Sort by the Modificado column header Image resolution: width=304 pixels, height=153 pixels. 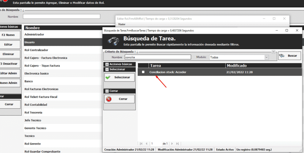coord(263,66)
